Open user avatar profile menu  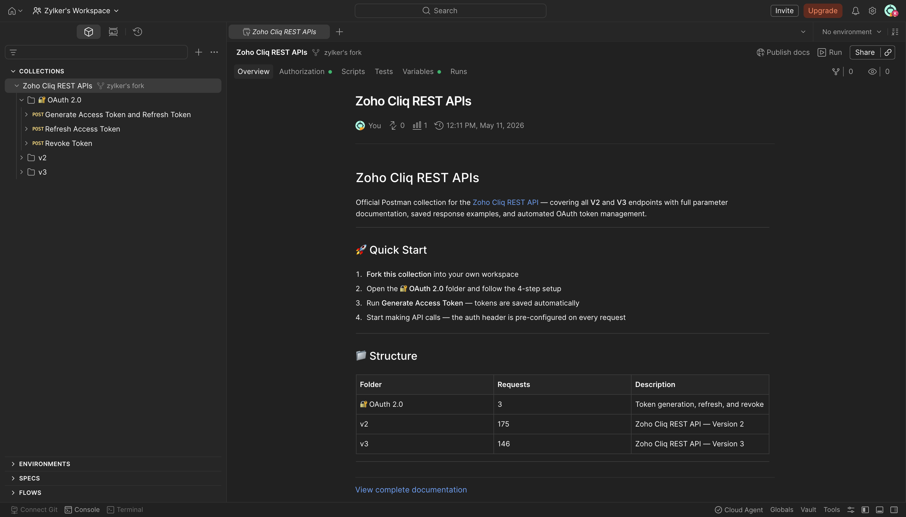point(891,11)
